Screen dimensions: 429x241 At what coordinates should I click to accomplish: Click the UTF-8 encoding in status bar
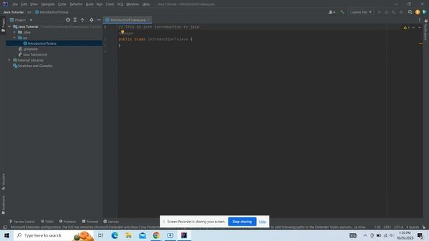click(398, 227)
